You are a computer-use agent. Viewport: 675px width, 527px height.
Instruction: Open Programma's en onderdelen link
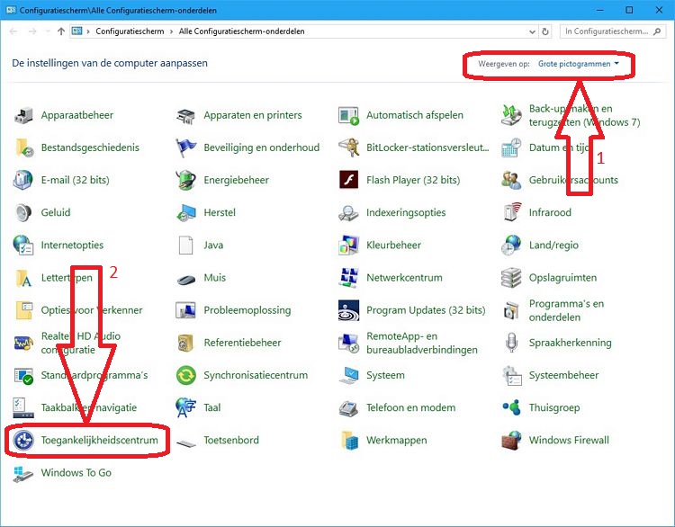coord(566,310)
